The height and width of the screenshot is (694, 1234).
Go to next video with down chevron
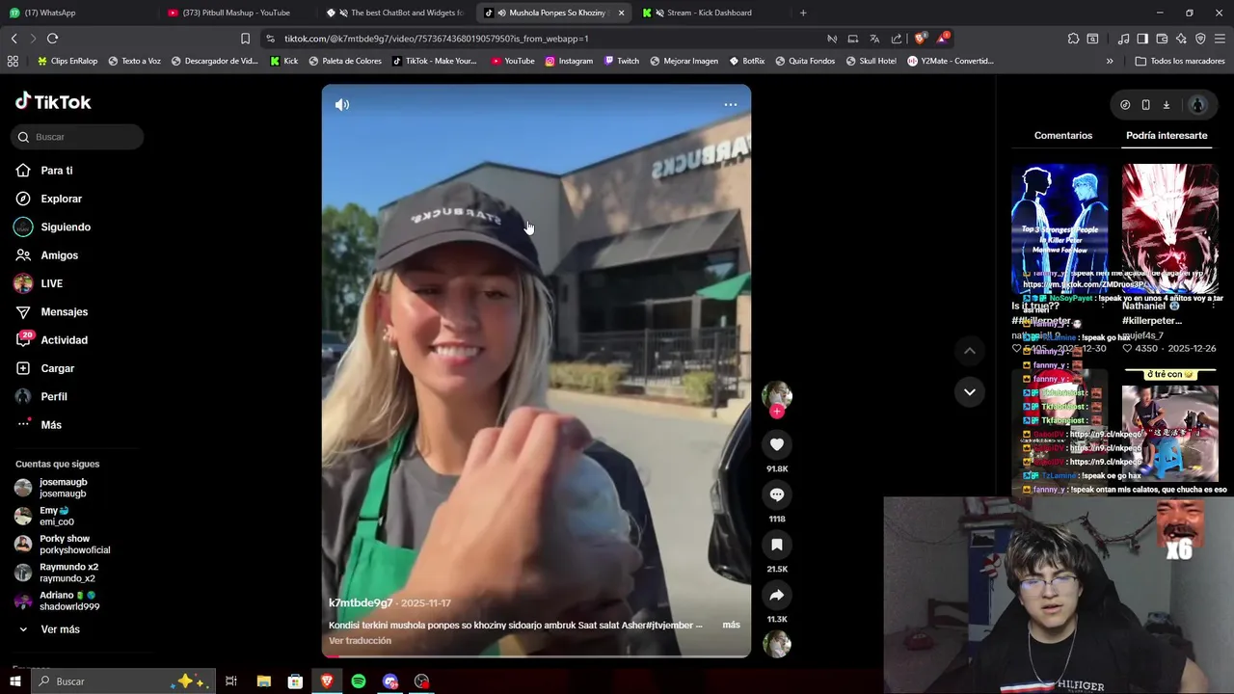click(970, 391)
